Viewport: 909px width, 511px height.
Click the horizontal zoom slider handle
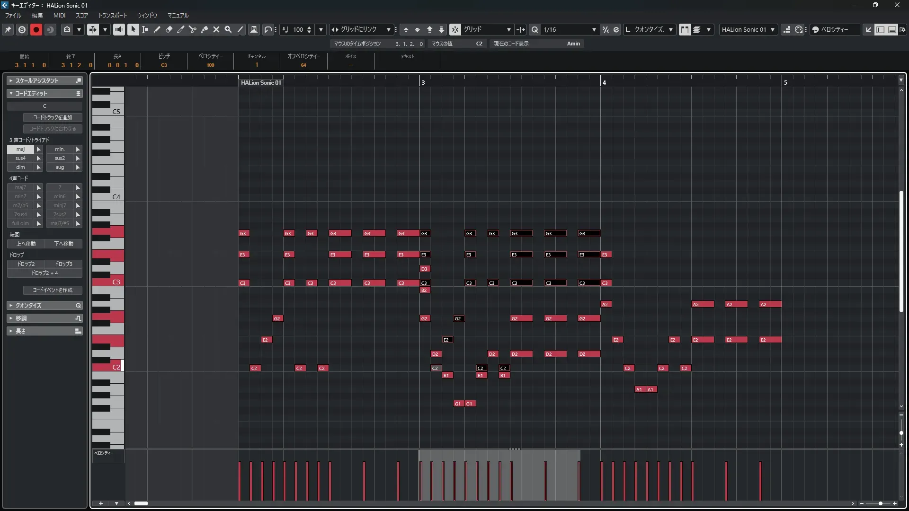tap(880, 503)
